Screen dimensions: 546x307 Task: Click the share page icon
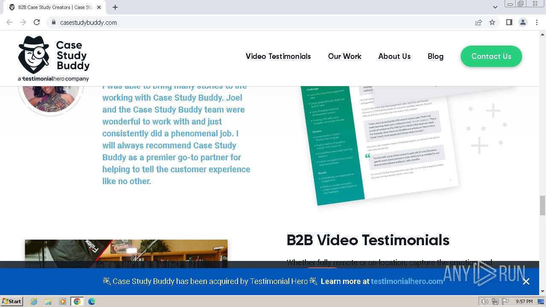tap(479, 22)
